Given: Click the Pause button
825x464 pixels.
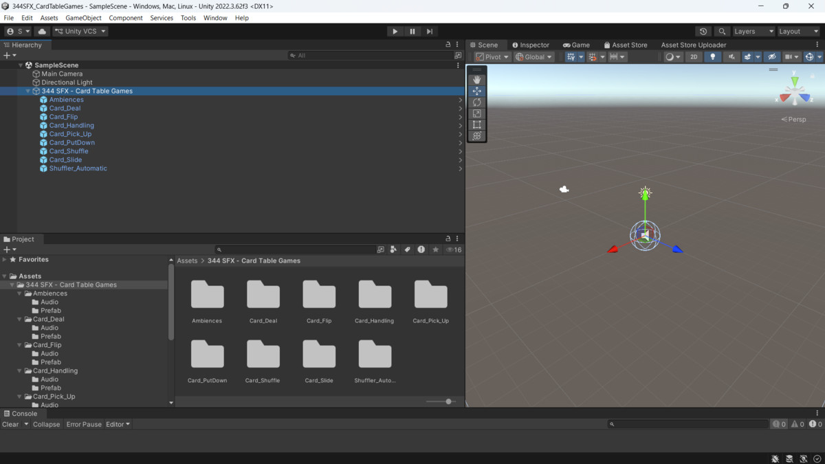Looking at the screenshot, I should (x=412, y=31).
